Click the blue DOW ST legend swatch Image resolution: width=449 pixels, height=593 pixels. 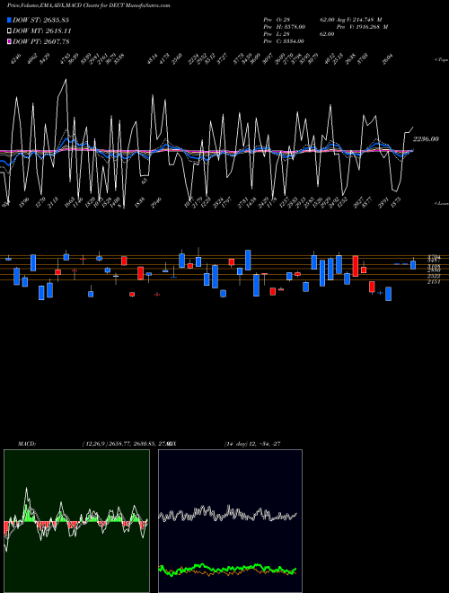point(9,20)
